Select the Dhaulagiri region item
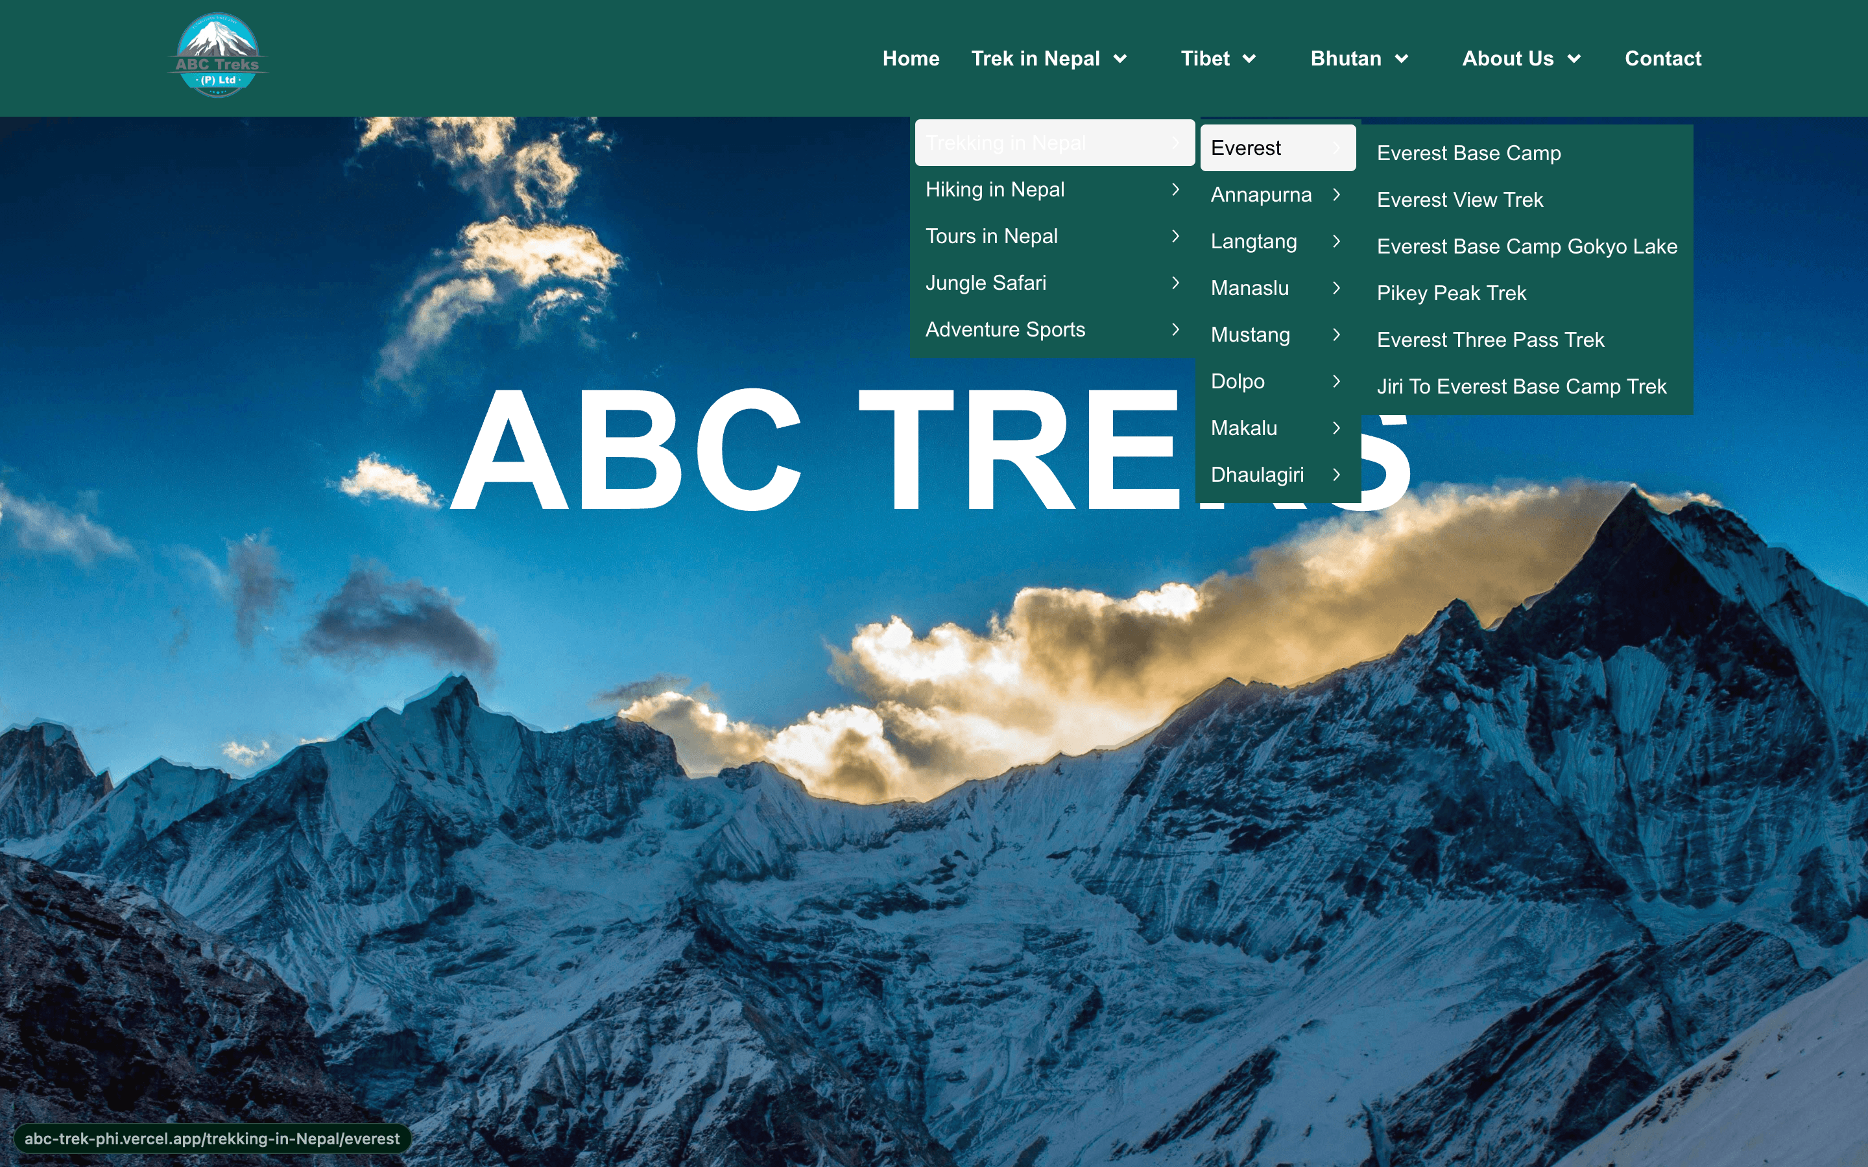Image resolution: width=1868 pixels, height=1167 pixels. click(1278, 475)
